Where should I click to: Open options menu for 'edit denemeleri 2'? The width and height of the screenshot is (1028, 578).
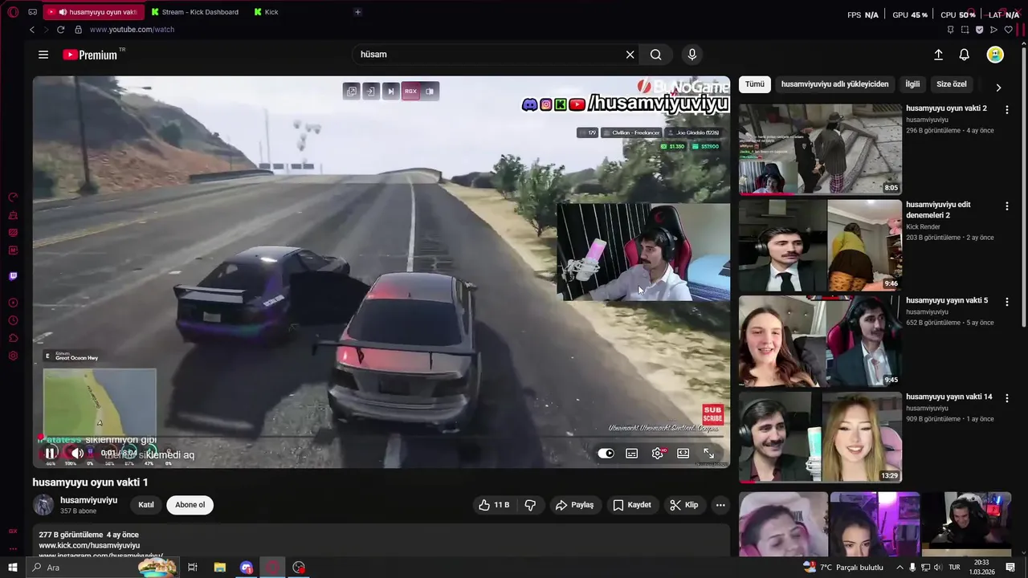click(1007, 206)
